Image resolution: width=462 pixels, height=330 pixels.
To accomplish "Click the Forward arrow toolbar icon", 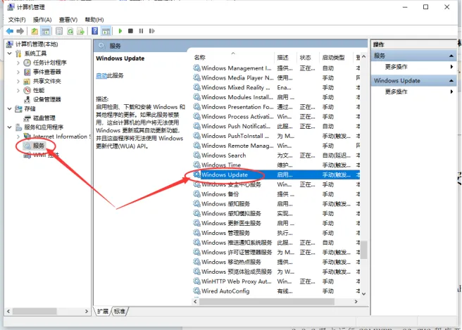I will click(x=20, y=31).
